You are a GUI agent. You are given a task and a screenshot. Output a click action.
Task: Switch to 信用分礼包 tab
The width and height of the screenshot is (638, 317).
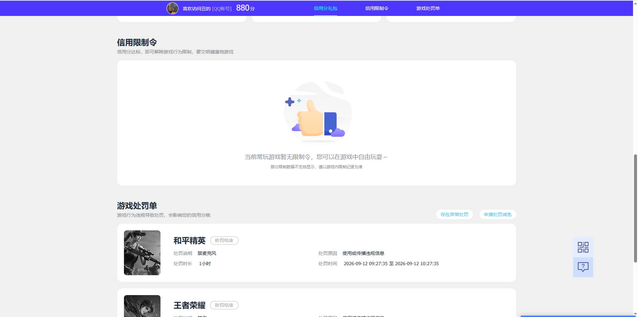pos(325,8)
